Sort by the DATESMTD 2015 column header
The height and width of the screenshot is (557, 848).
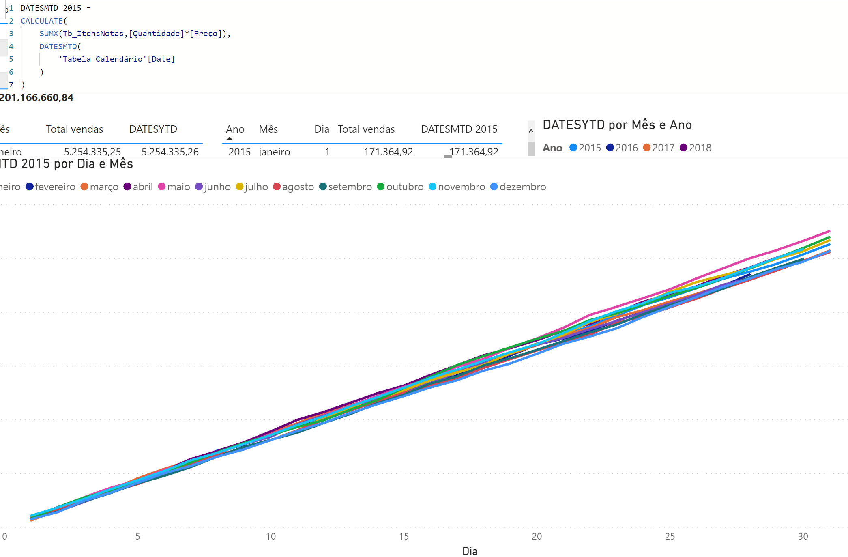(x=459, y=129)
